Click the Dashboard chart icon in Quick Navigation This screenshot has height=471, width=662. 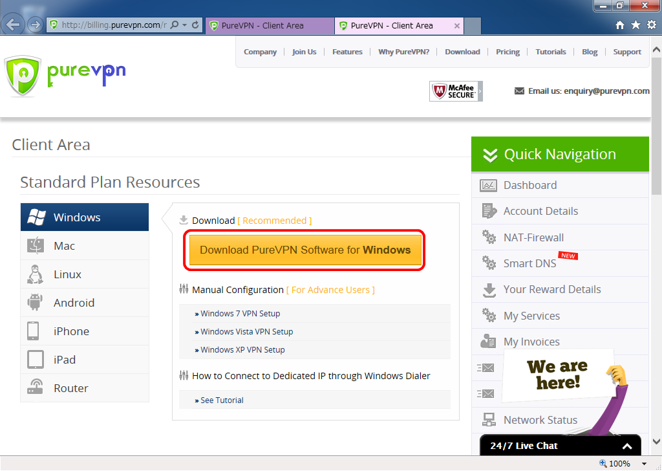(x=488, y=186)
